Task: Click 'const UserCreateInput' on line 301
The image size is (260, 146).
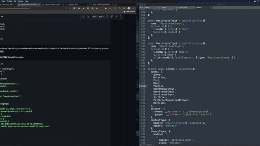Action: [x=162, y=43]
